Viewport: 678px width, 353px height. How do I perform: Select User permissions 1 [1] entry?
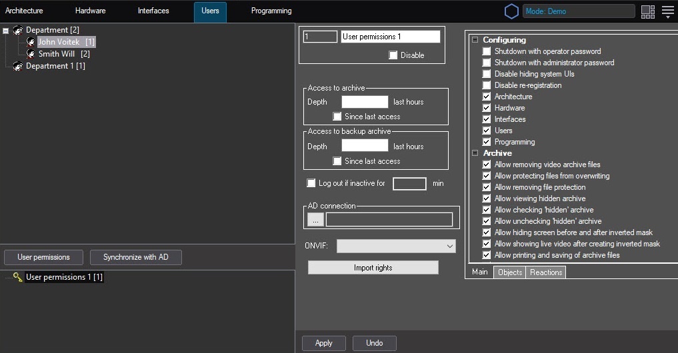coord(64,277)
